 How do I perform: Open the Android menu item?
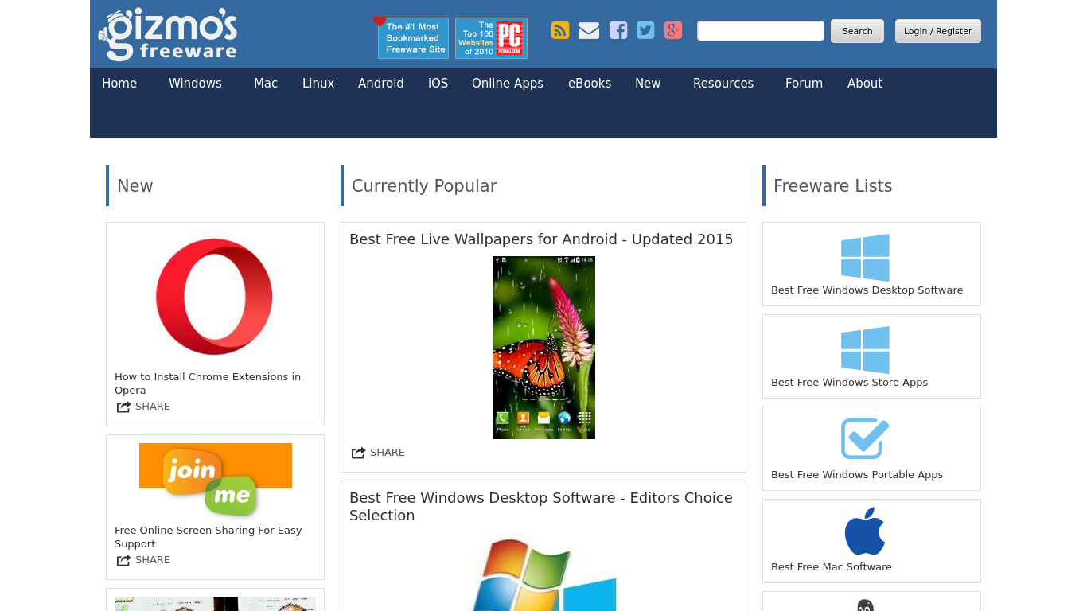(x=381, y=84)
